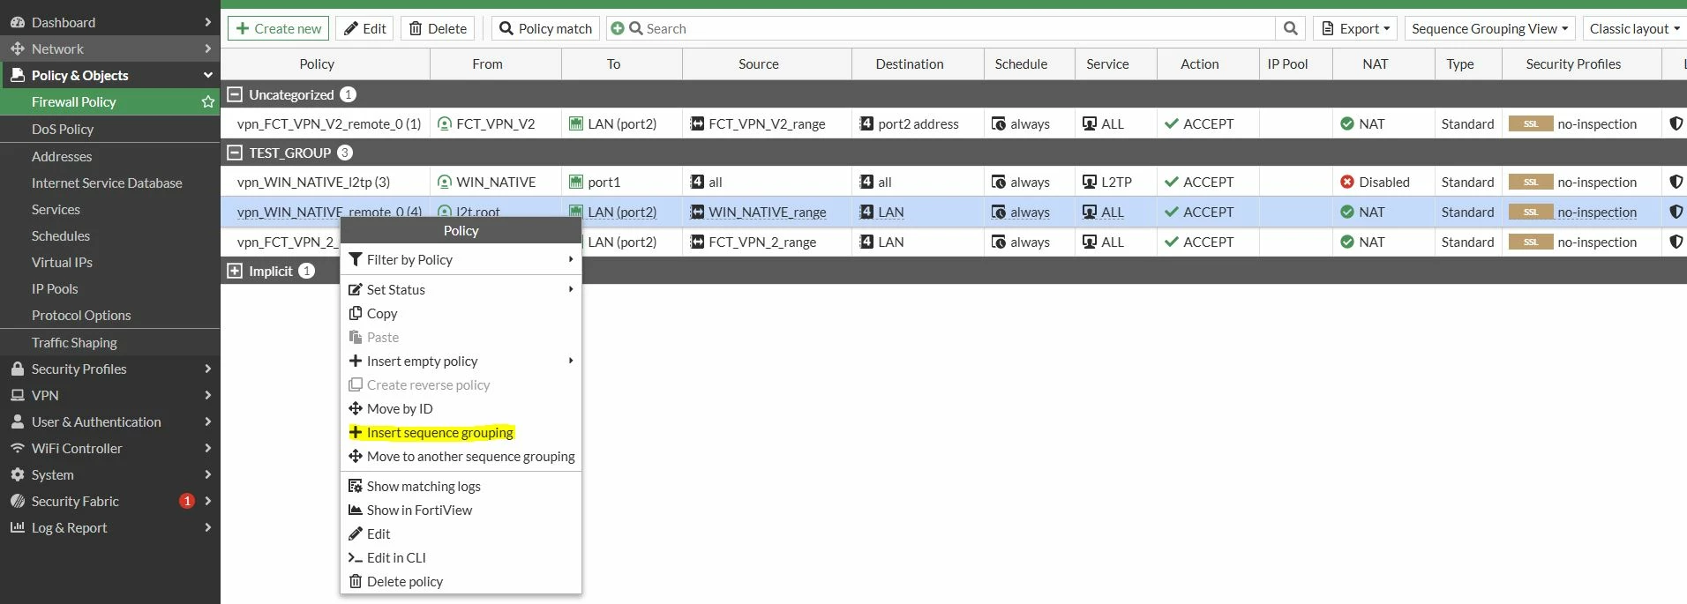Click the always schedule icon in the WIN_NATIVE_l2tp row

pyautogui.click(x=999, y=182)
